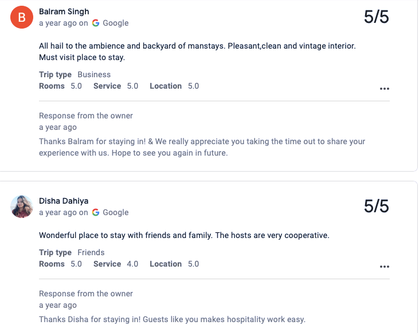Select the Friends trip type label

coord(91,252)
